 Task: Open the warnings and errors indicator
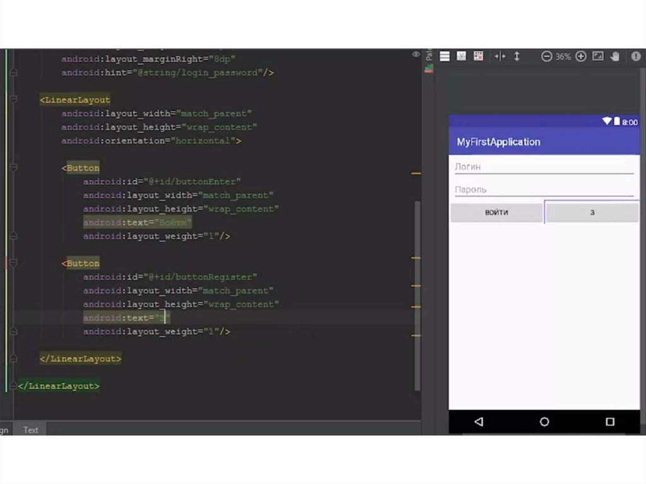click(x=635, y=56)
